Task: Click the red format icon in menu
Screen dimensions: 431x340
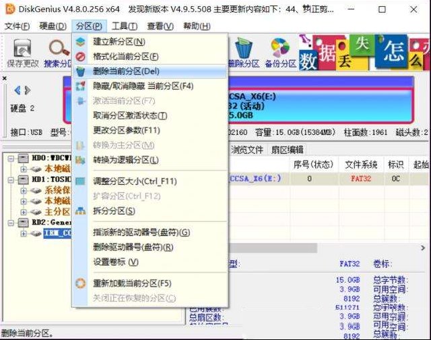Action: click(x=81, y=57)
